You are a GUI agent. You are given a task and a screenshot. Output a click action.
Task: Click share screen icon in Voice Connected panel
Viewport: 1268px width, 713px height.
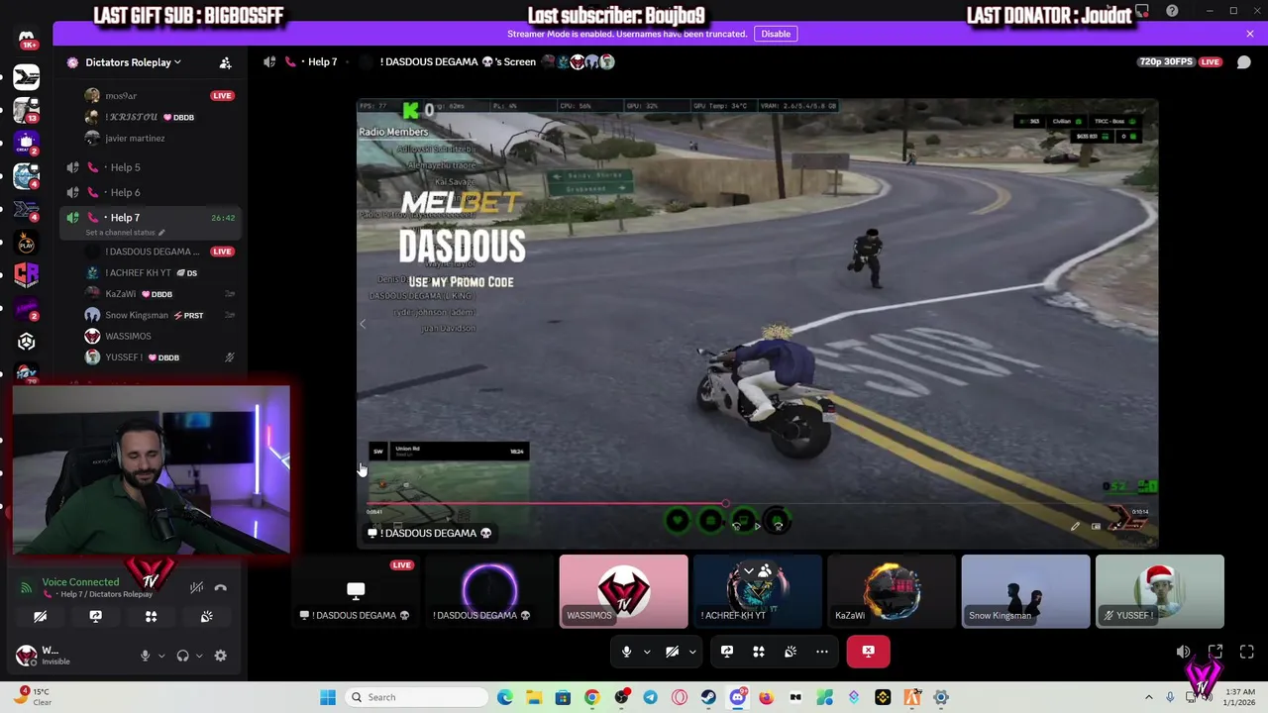click(95, 616)
